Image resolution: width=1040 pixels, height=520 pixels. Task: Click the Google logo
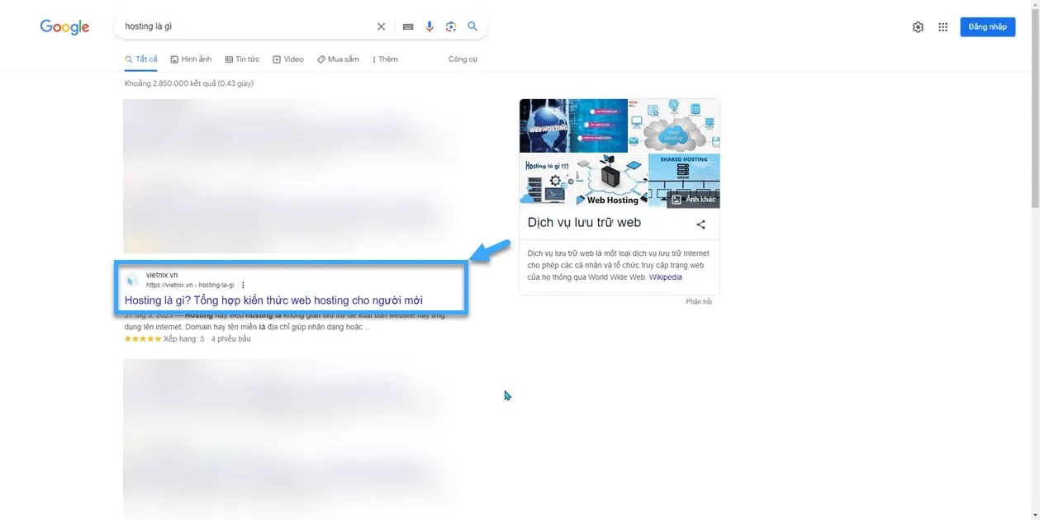pyautogui.click(x=64, y=26)
